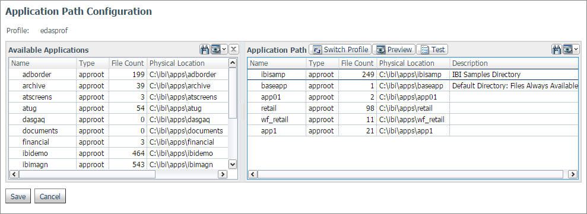Sort Application Path by File Count header
The height and width of the screenshot is (214, 587).
pyautogui.click(x=357, y=63)
